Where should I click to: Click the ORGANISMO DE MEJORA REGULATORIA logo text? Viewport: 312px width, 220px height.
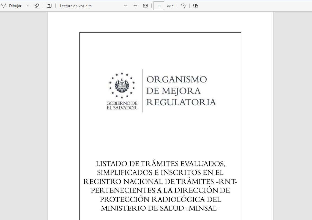181,91
